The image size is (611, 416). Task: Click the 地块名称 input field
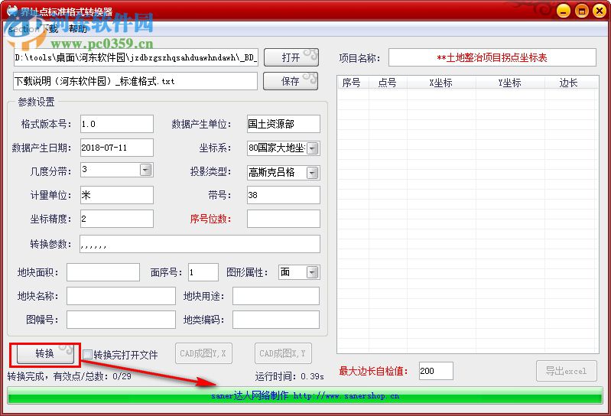tap(121, 296)
